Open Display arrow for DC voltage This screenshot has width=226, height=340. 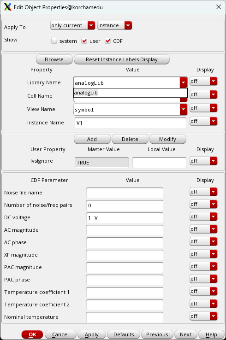[214, 217]
